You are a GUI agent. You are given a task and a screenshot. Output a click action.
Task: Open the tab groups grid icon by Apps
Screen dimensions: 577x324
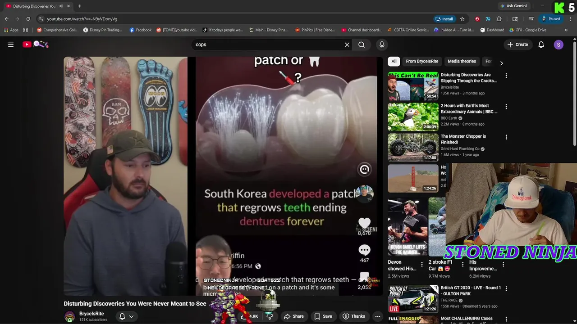[x=26, y=30]
